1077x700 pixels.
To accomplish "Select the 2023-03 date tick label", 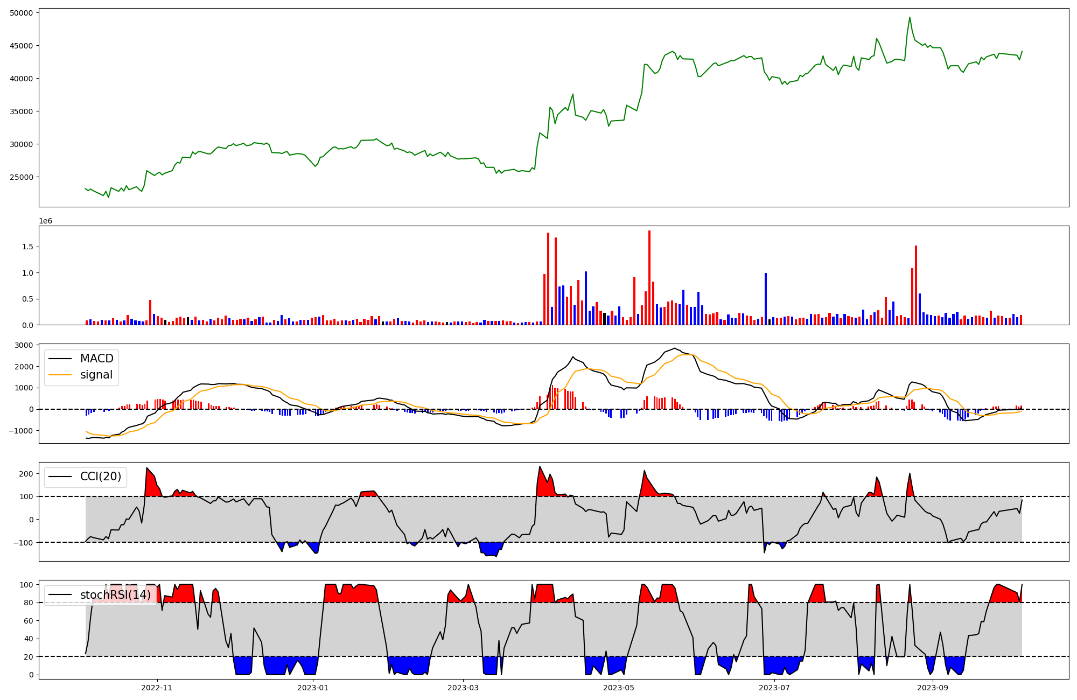I will point(463,688).
